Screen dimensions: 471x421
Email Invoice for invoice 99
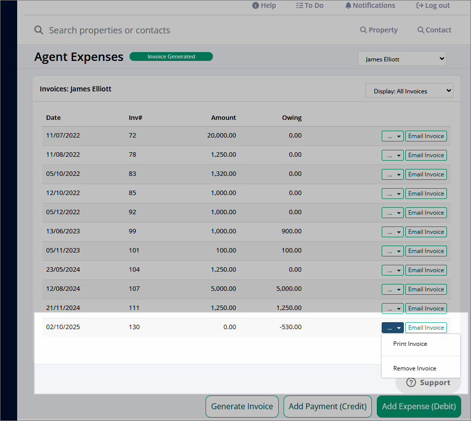click(x=426, y=232)
